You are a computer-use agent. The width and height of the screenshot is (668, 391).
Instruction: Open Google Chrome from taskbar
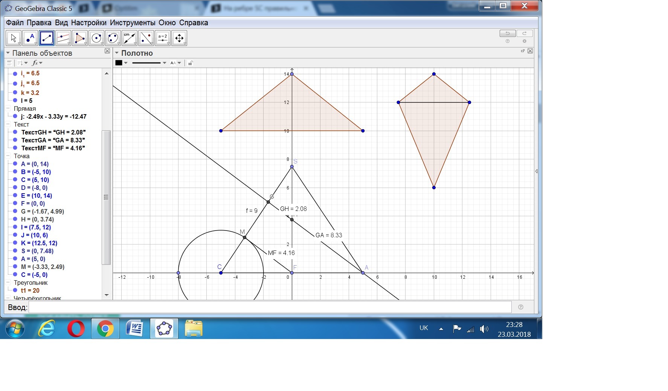tap(105, 329)
